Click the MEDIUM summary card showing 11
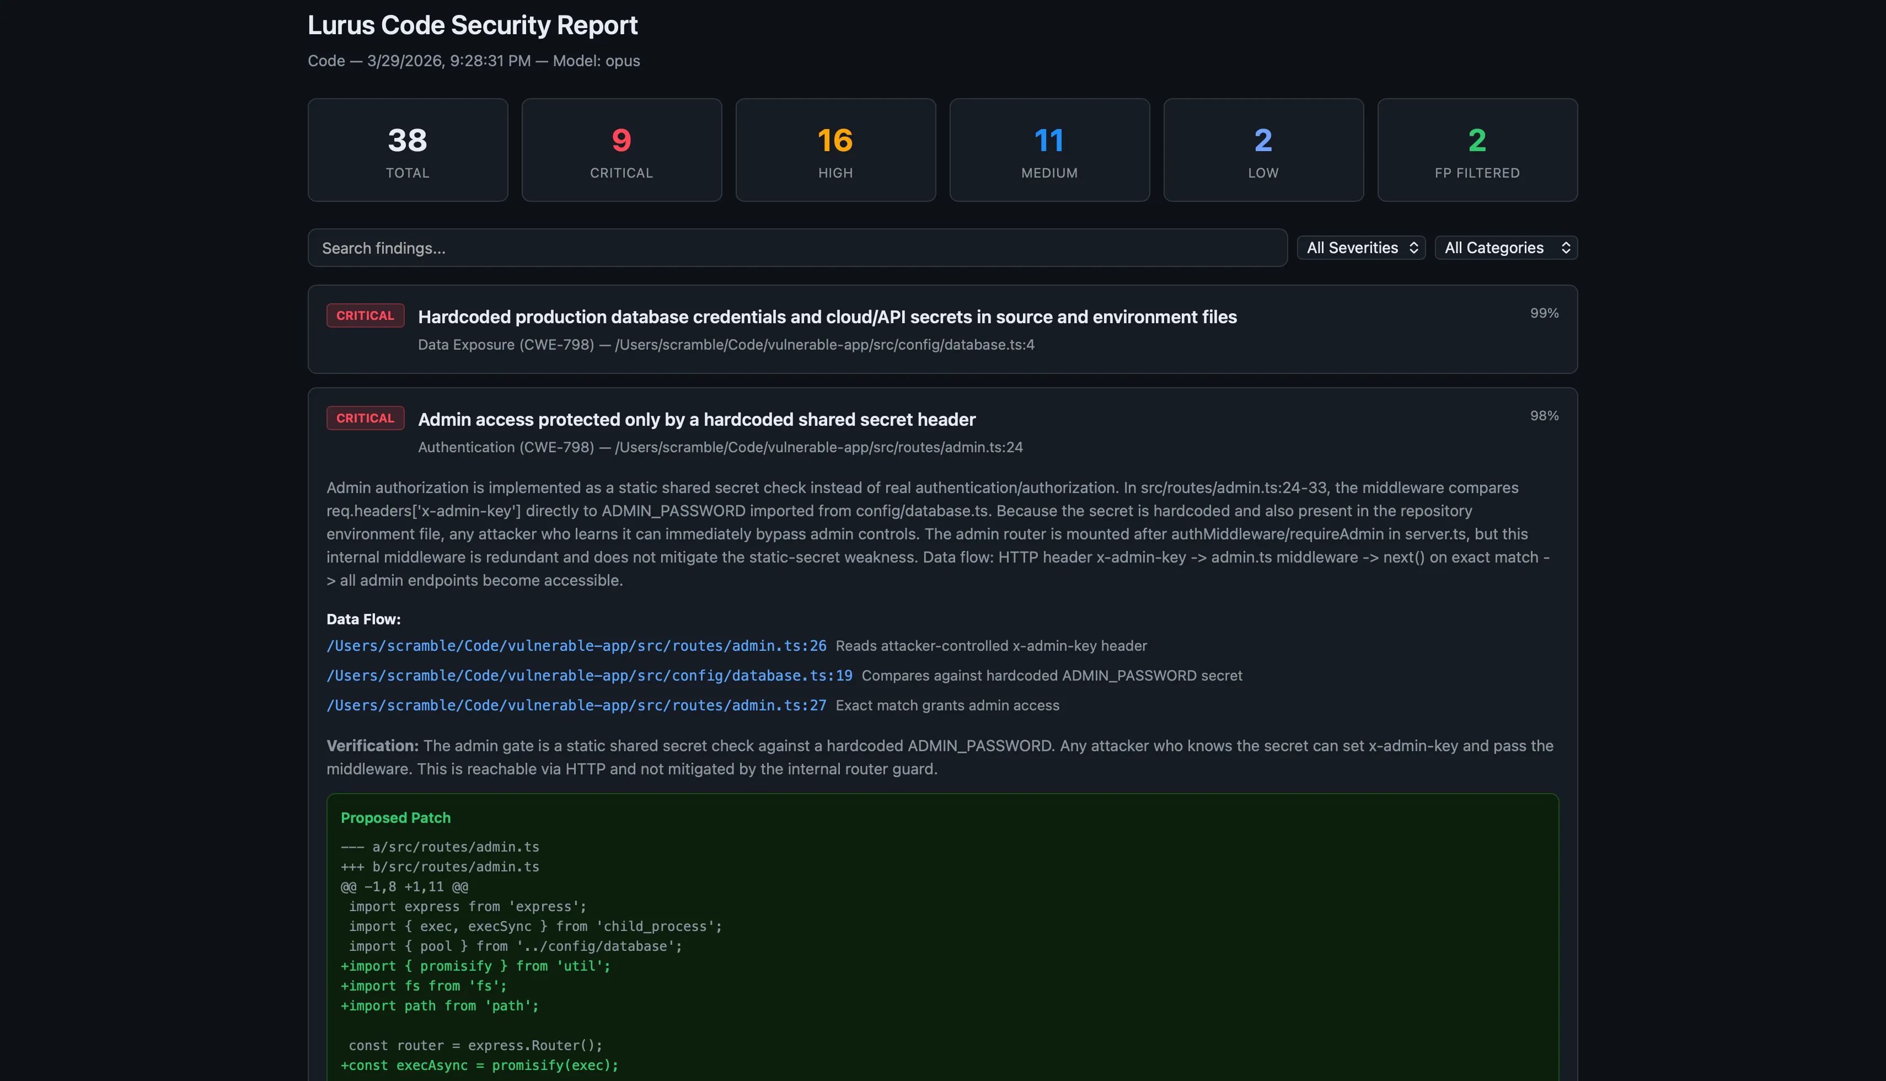The image size is (1886, 1081). point(1049,149)
